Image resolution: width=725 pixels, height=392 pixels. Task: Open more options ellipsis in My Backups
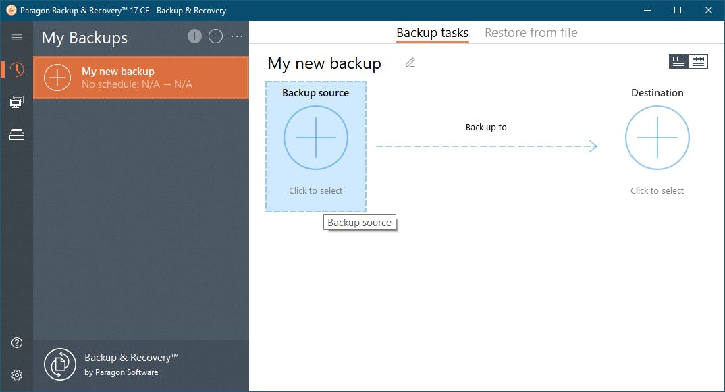pos(237,36)
